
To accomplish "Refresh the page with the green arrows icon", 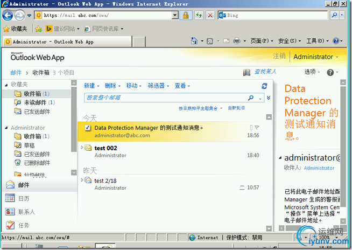I will [199, 15].
